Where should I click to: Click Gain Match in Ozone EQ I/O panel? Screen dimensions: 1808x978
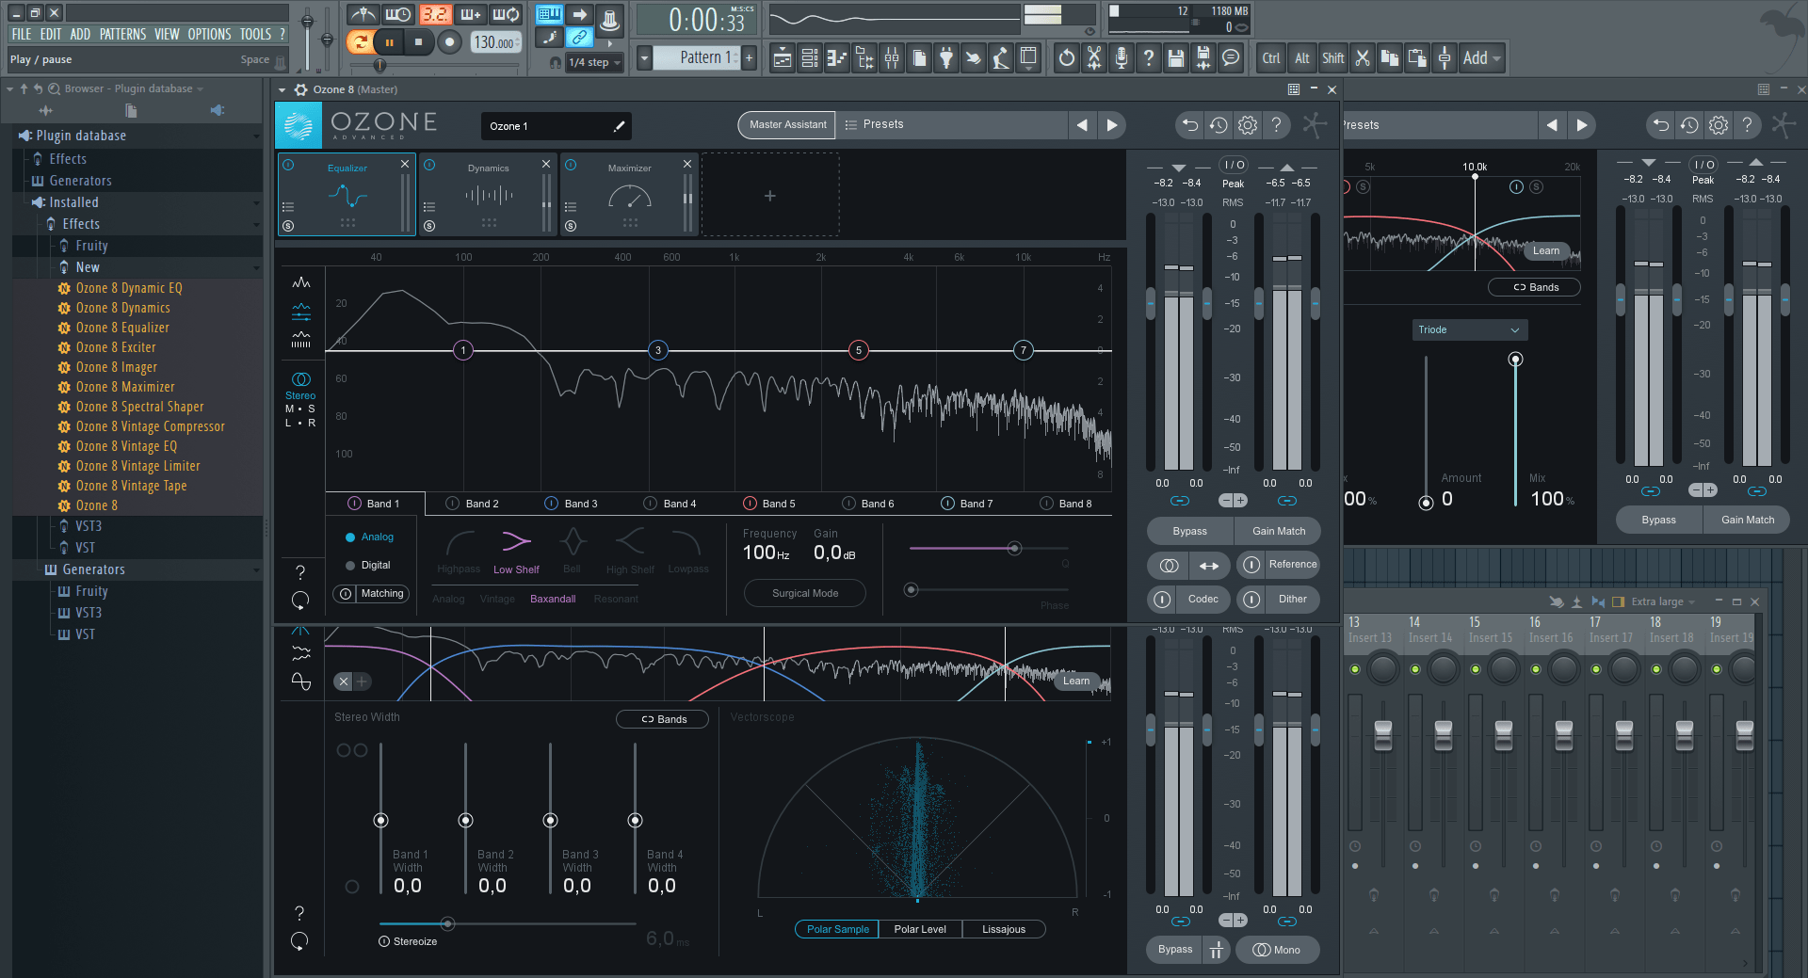[1279, 531]
